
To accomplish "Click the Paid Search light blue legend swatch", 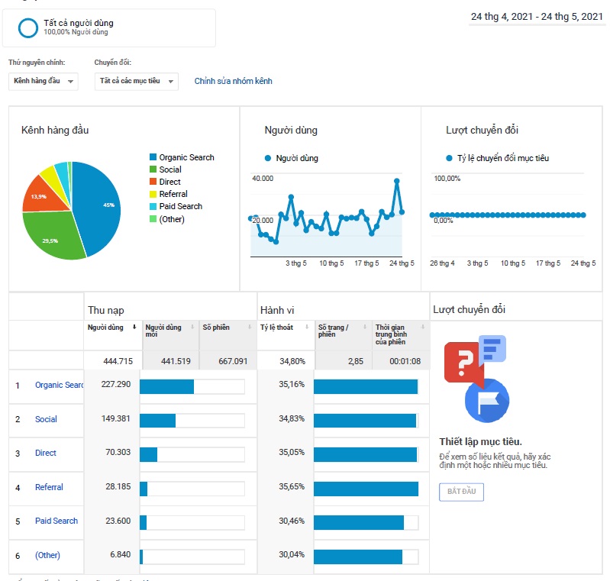I will click(153, 206).
